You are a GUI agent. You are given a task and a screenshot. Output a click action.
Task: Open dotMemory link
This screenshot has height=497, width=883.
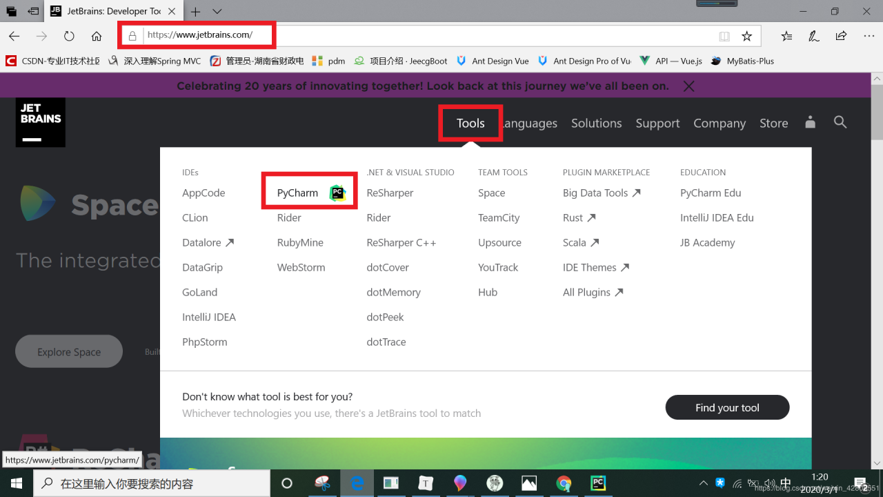point(393,292)
